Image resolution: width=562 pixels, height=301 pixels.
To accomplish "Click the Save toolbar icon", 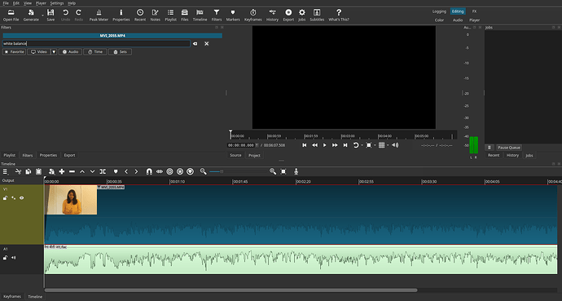I will coord(50,15).
